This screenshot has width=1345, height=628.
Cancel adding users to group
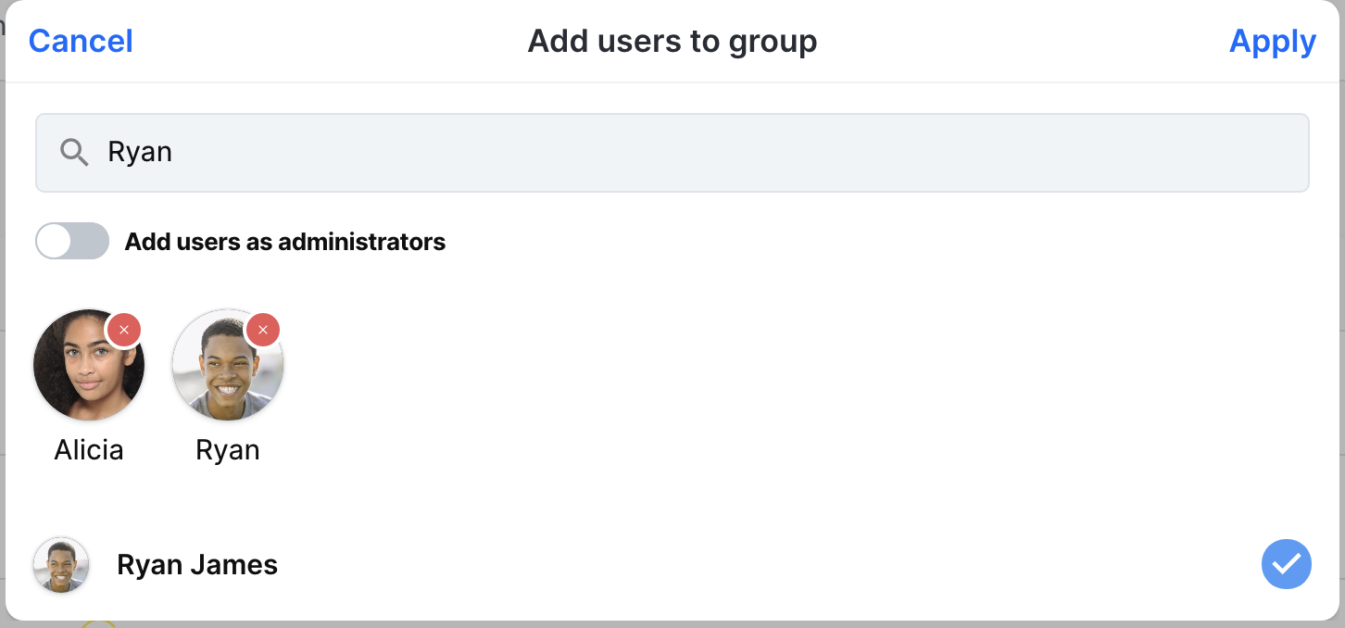tap(81, 41)
